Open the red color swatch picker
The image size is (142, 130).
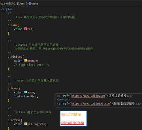(x=25, y=29)
